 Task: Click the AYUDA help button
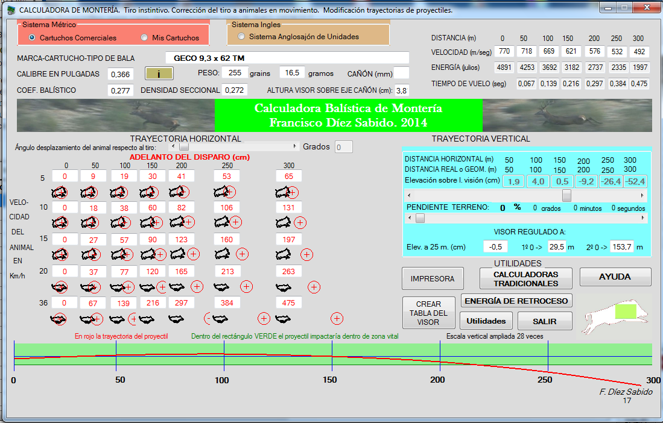(615, 277)
